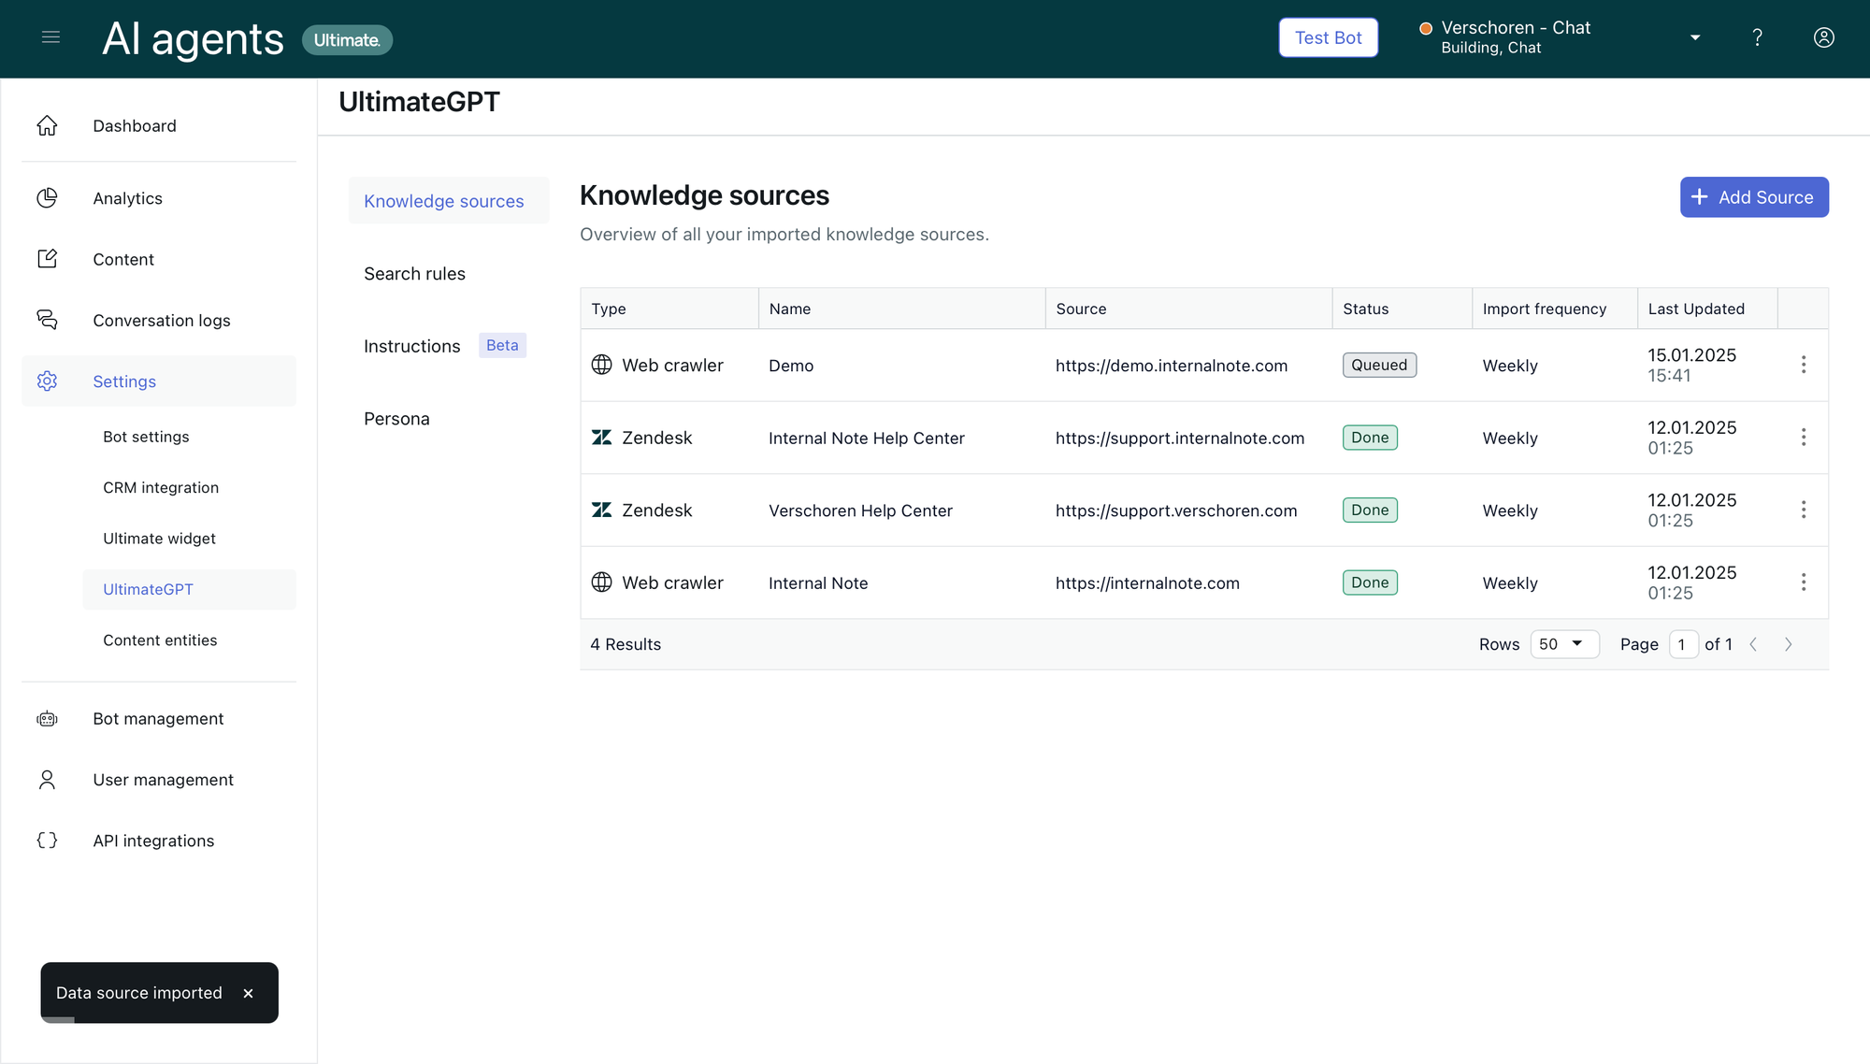Click the Conversation logs chat icon
This screenshot has height=1064, width=1870.
click(x=48, y=320)
